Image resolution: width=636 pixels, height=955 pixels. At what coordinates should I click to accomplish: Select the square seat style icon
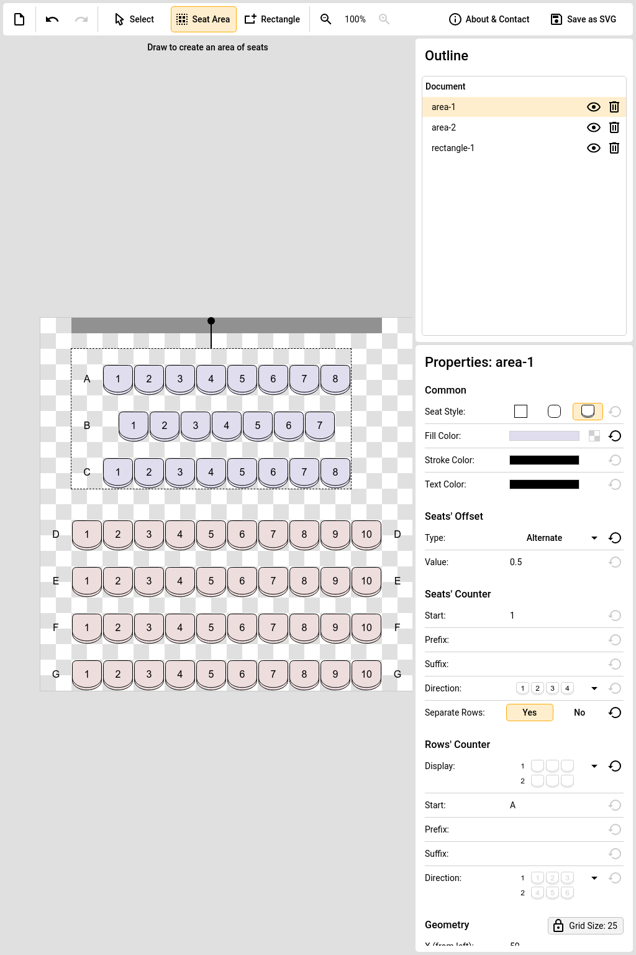tap(521, 412)
